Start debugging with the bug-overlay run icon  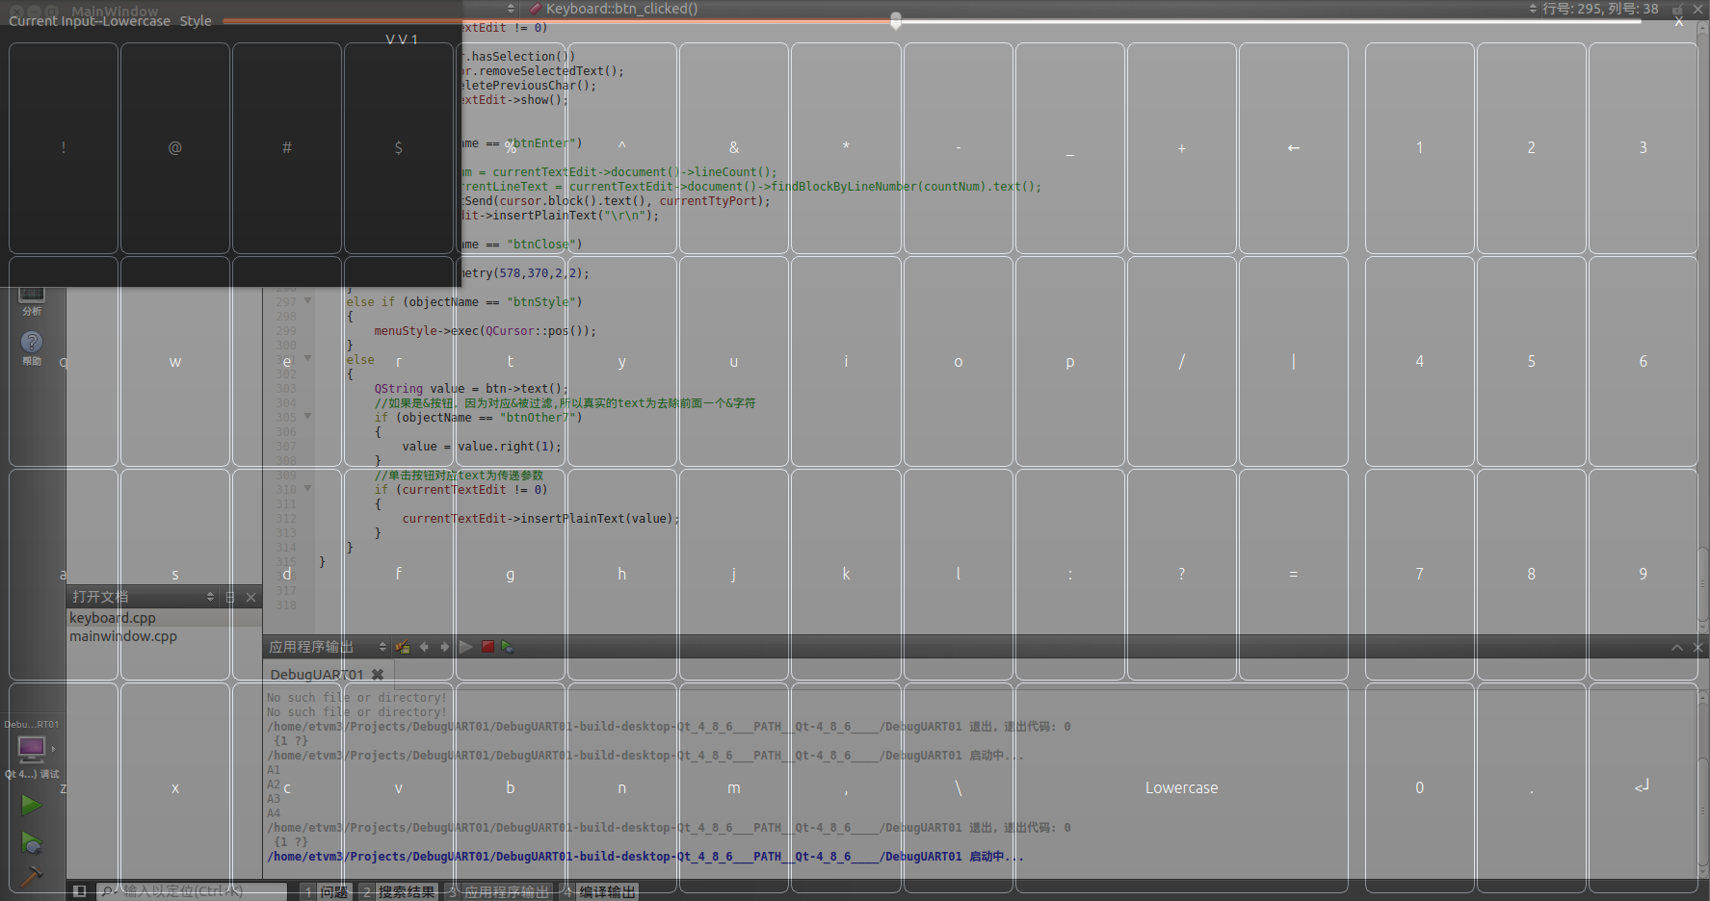pyautogui.click(x=31, y=843)
